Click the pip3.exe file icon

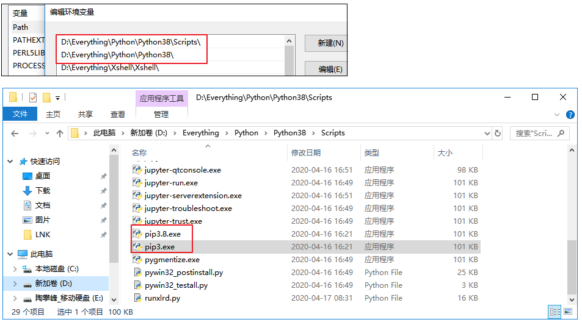pos(137,246)
